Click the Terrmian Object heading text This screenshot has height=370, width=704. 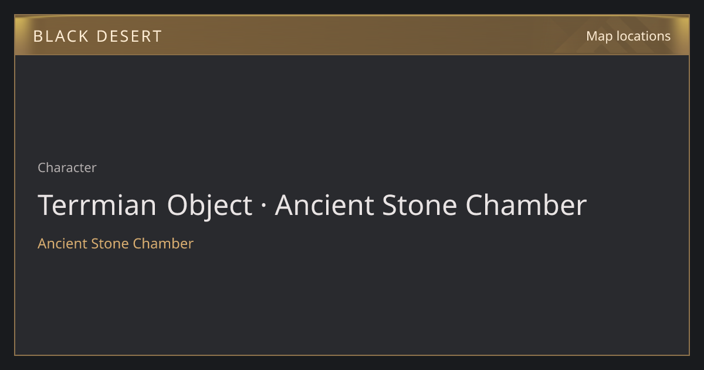point(145,206)
